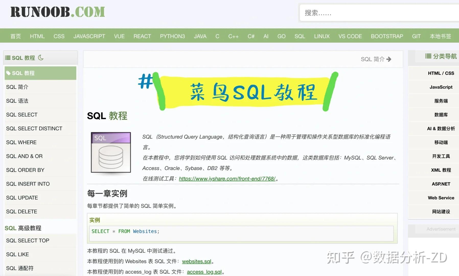Select SQL SELECT DISTINCT in the sidebar
The width and height of the screenshot is (459, 276).
(x=34, y=128)
